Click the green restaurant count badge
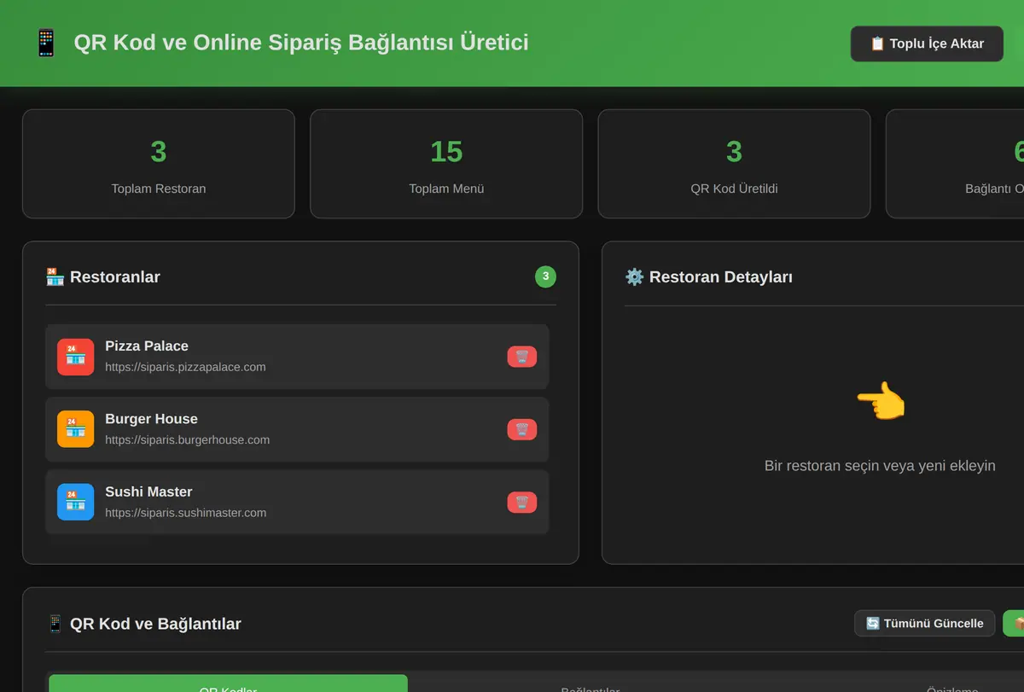The image size is (1024, 692). (545, 276)
